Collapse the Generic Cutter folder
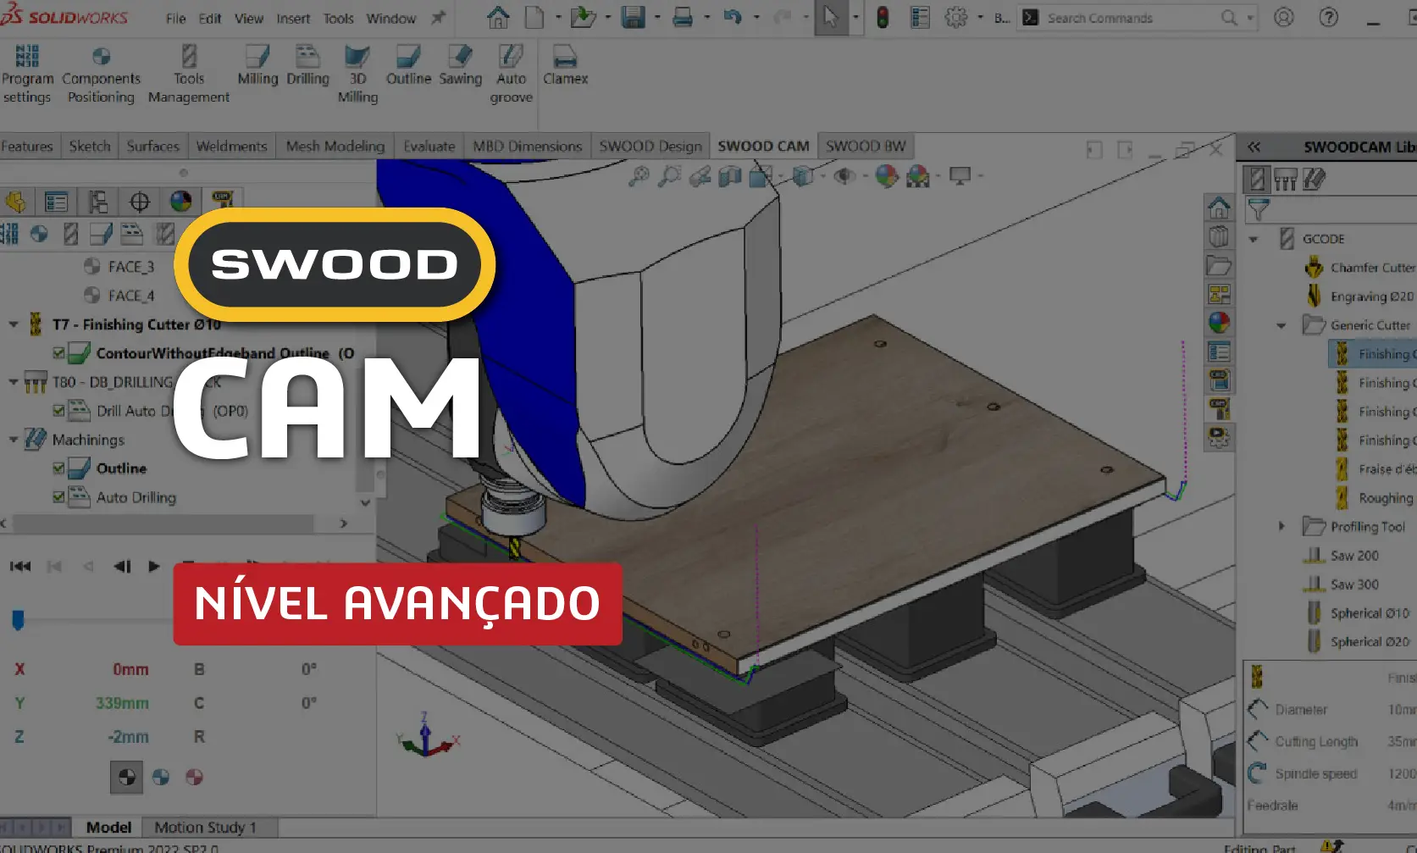Viewport: 1417px width, 853px height. [x=1281, y=325]
